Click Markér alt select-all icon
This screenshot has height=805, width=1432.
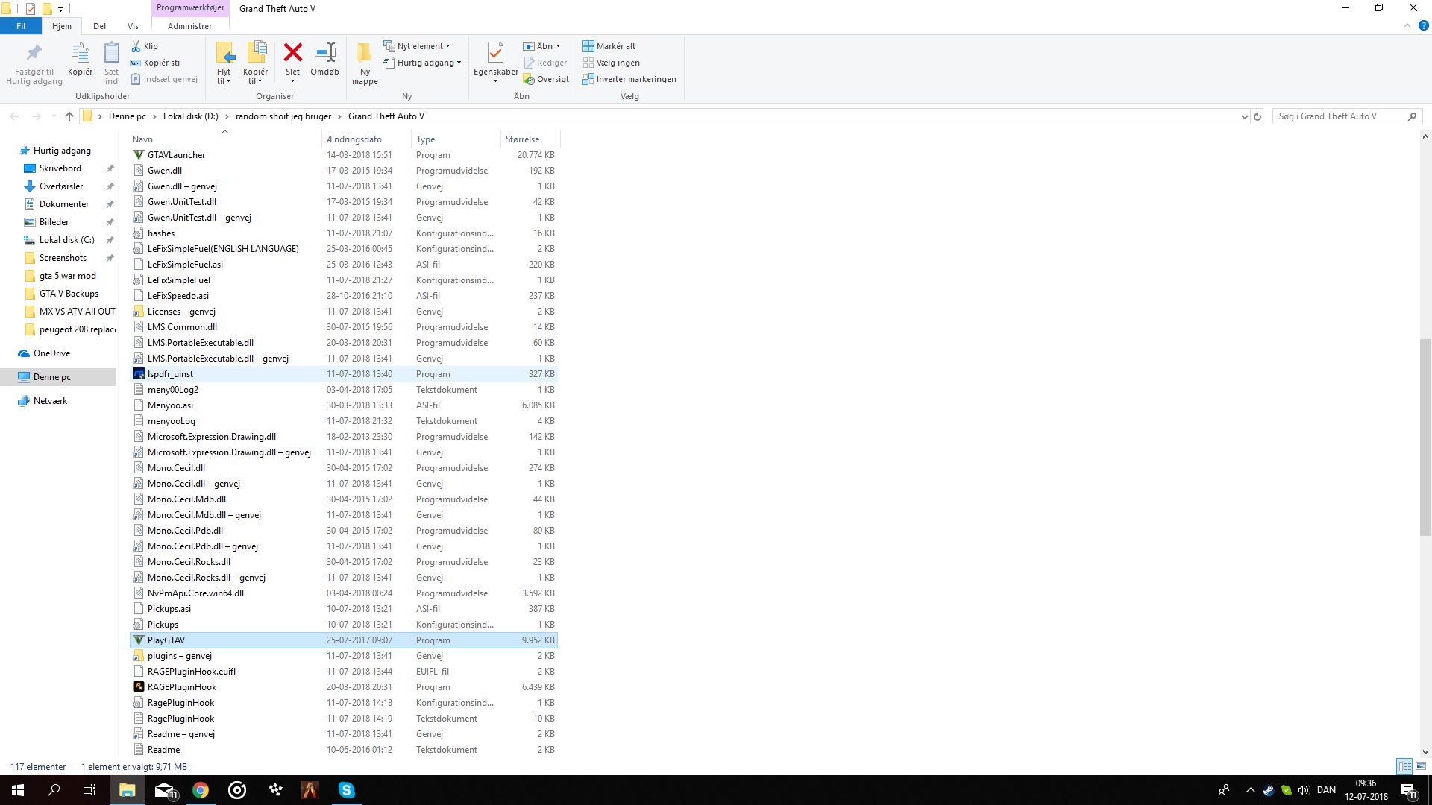[588, 46]
